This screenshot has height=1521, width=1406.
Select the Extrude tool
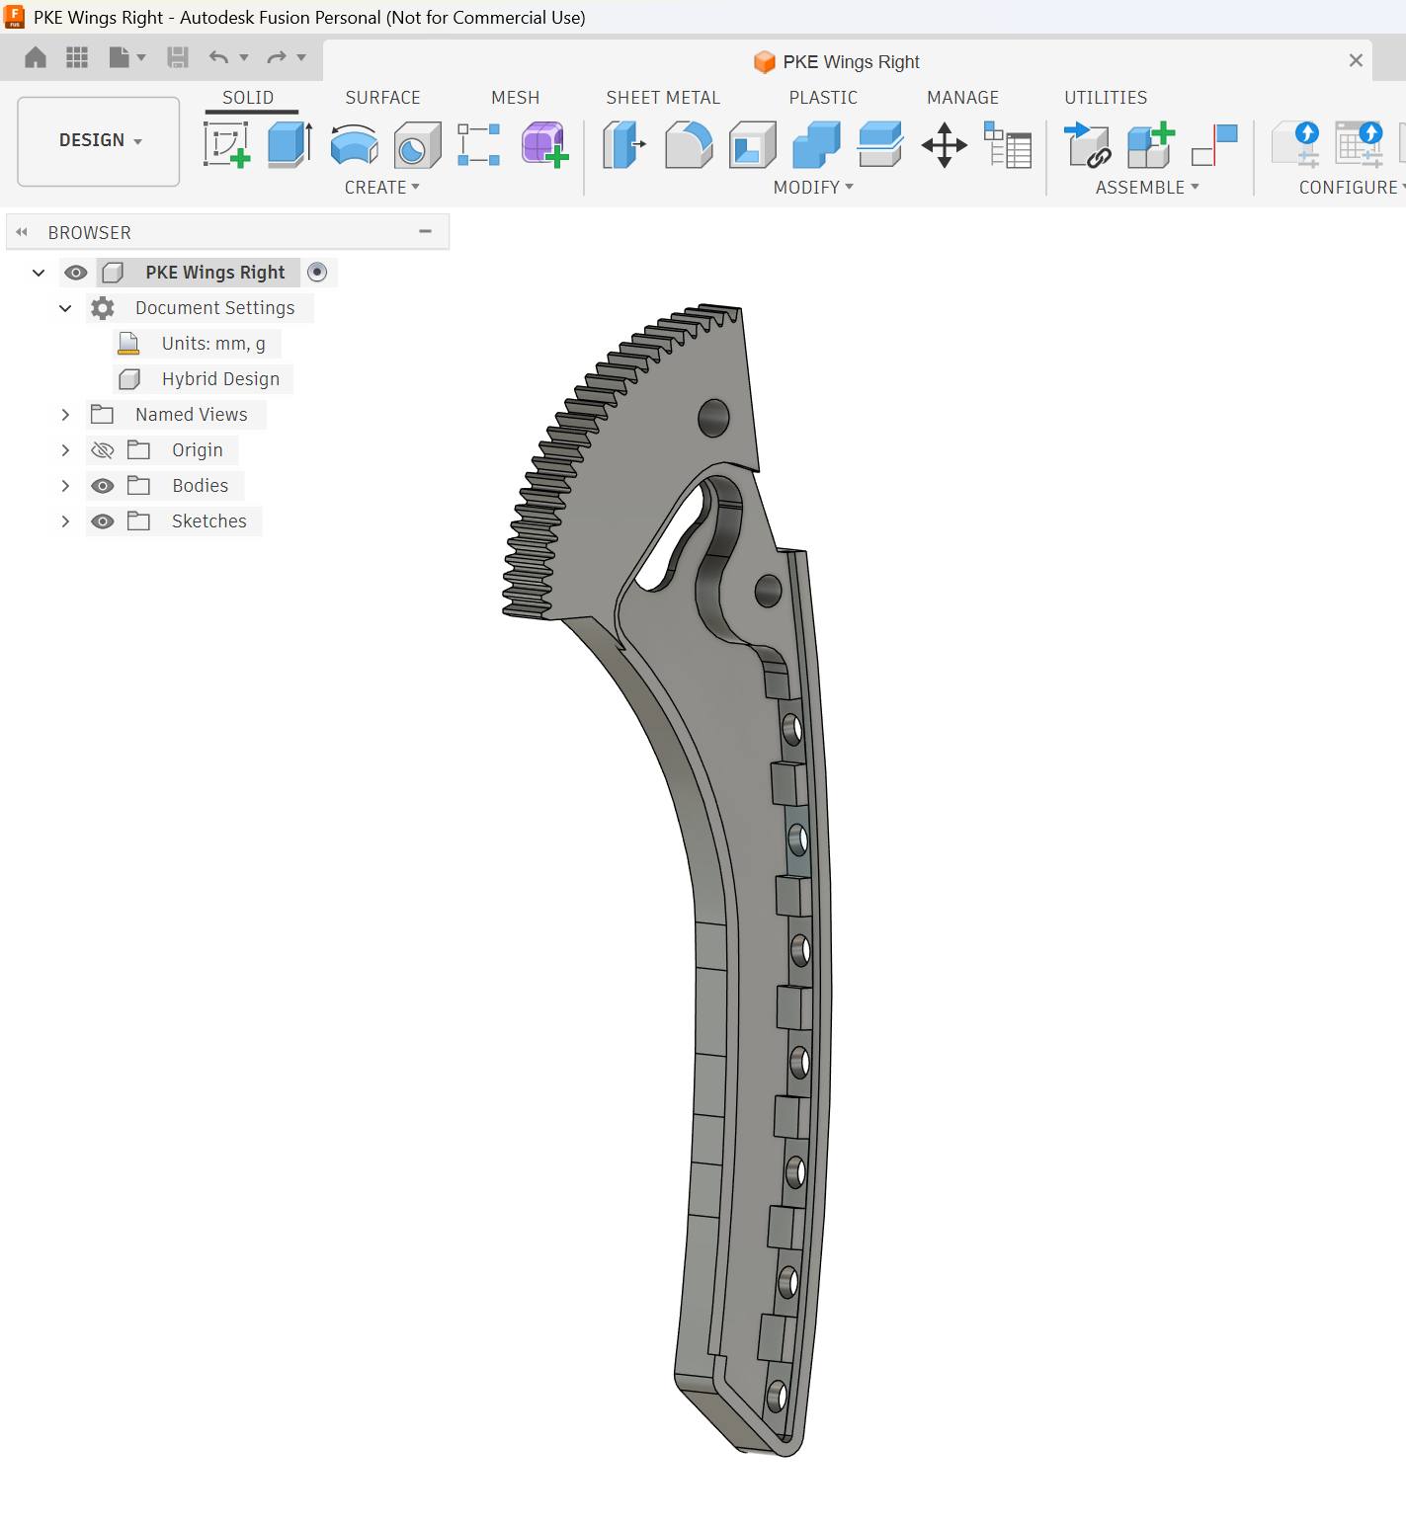[289, 144]
